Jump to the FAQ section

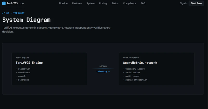coord(143,3)
